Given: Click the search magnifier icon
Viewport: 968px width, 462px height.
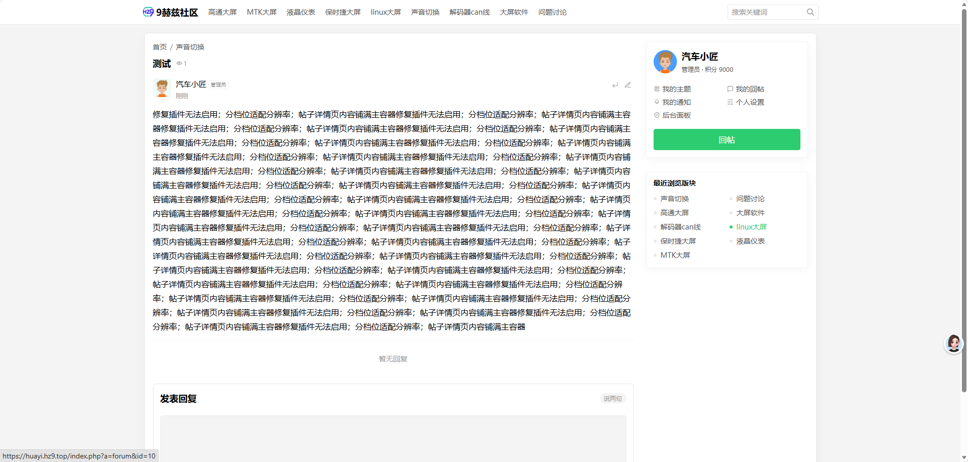Looking at the screenshot, I should (810, 12).
